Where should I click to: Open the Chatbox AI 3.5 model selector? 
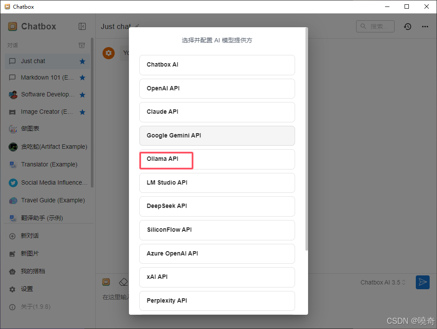(383, 282)
